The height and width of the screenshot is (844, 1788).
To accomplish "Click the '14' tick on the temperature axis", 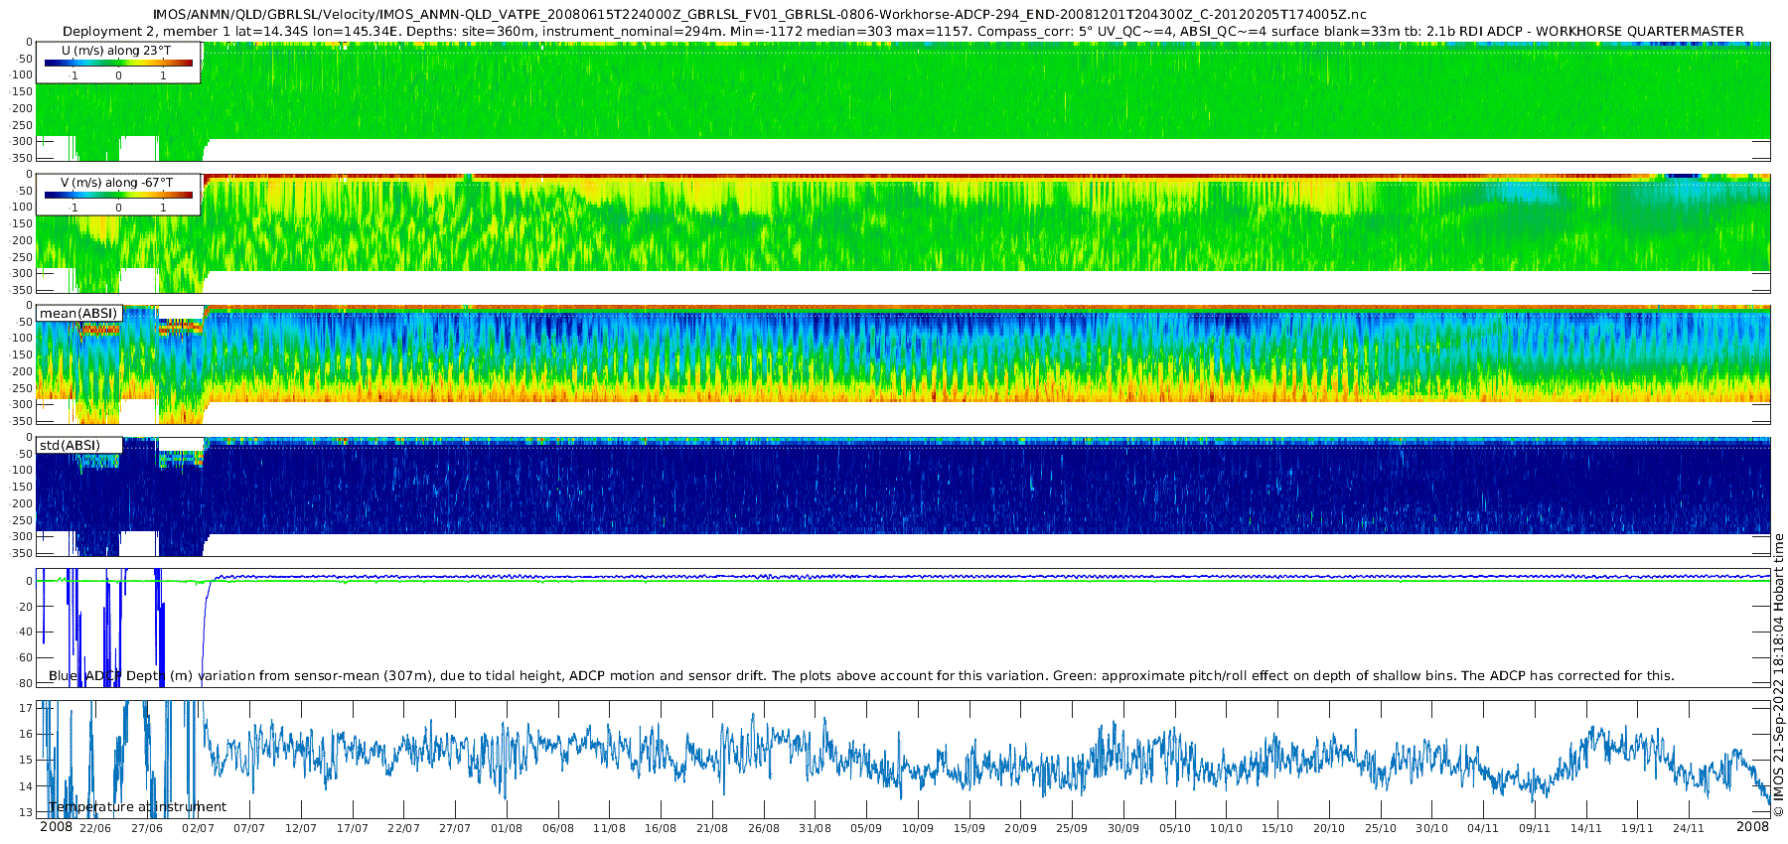I will [x=26, y=786].
